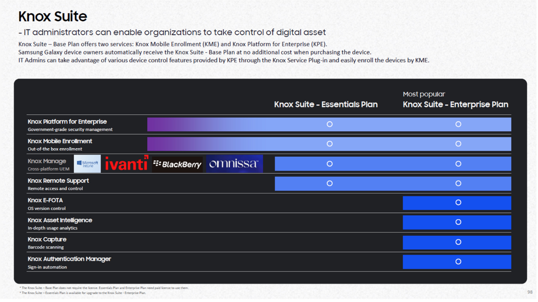Click the Knox Authentication Manager label
538x302 pixels.
click(x=69, y=259)
